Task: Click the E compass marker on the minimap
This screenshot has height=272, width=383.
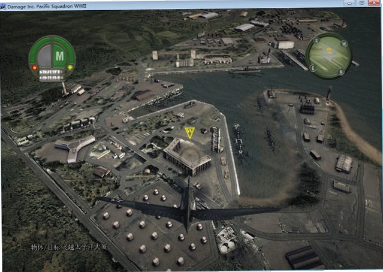Action: (313, 68)
